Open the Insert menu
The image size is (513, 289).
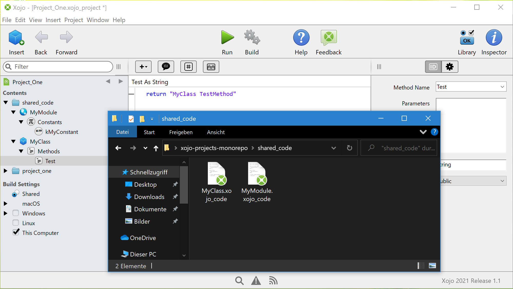[53, 20]
